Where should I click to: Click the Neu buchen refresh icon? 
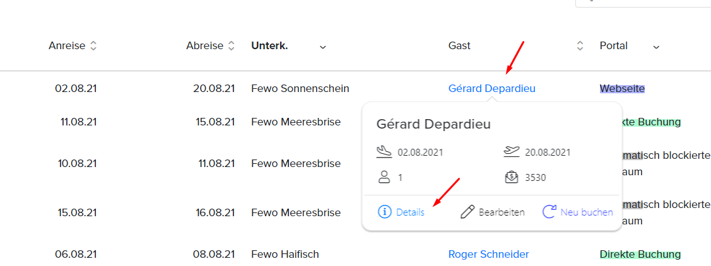click(x=549, y=212)
